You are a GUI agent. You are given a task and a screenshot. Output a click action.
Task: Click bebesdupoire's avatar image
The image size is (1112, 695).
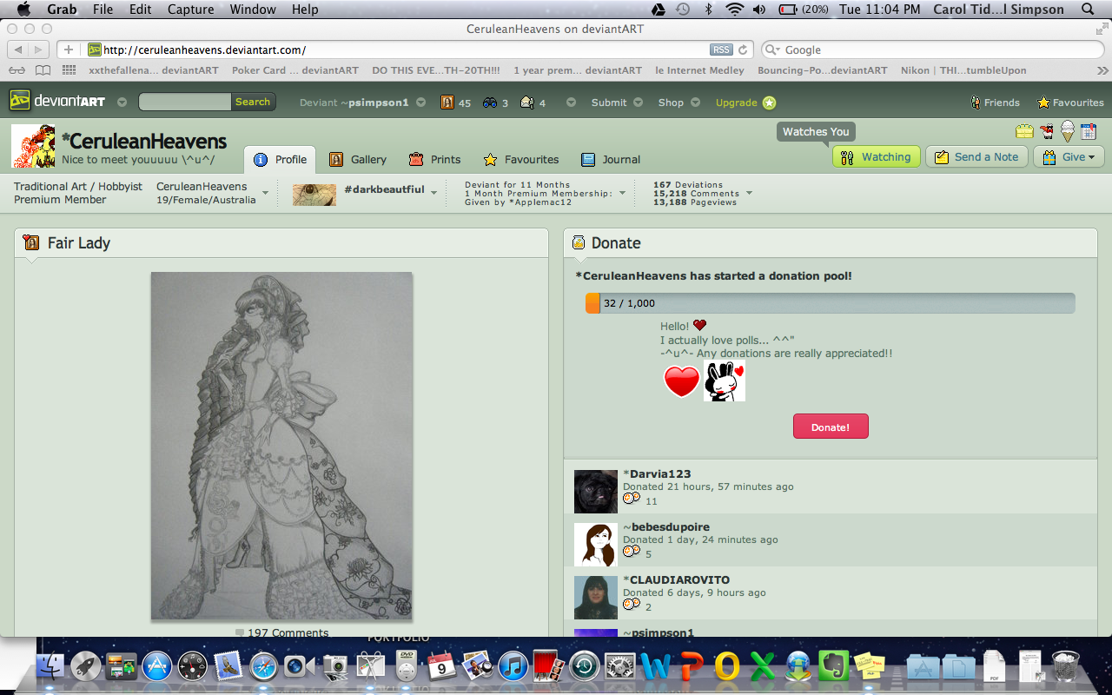(596, 545)
